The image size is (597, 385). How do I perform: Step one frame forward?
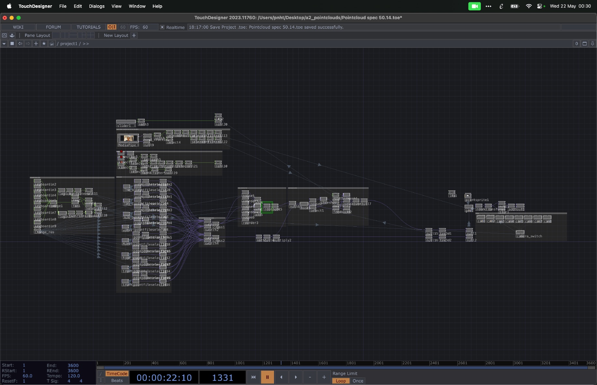pos(296,377)
